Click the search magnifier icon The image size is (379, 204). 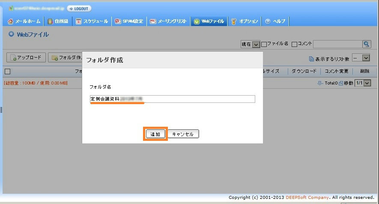[367, 44]
